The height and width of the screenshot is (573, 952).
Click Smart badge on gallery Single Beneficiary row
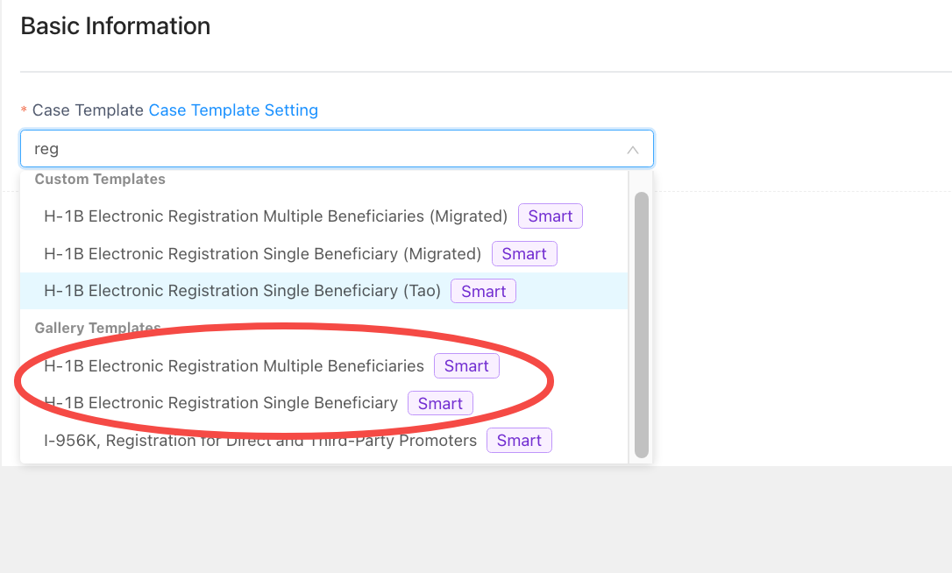(x=440, y=404)
